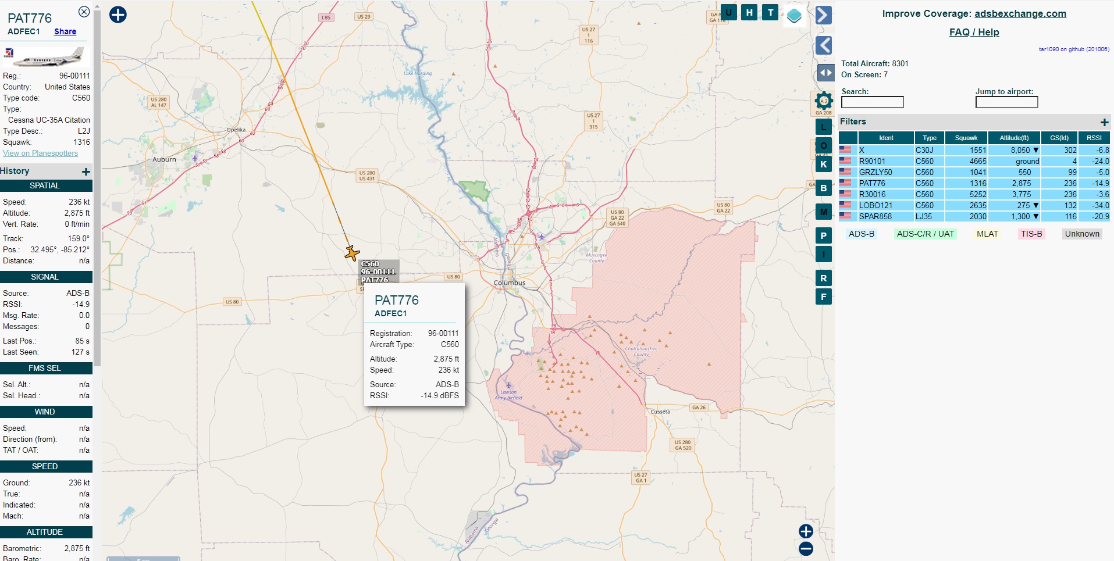Click the Lawson Army Airfield airport marker
The image size is (1114, 561).
(508, 385)
